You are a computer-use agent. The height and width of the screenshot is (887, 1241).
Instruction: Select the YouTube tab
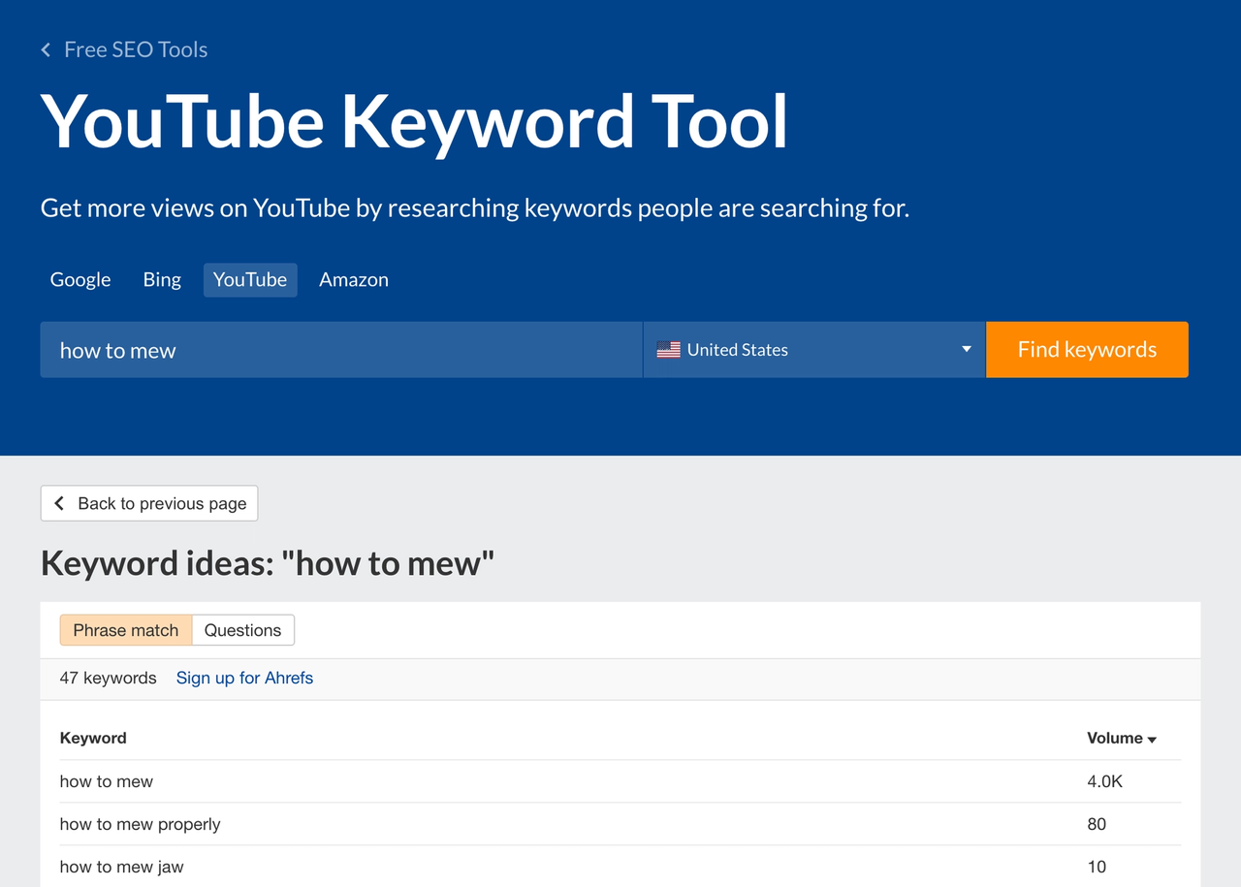pyautogui.click(x=250, y=279)
